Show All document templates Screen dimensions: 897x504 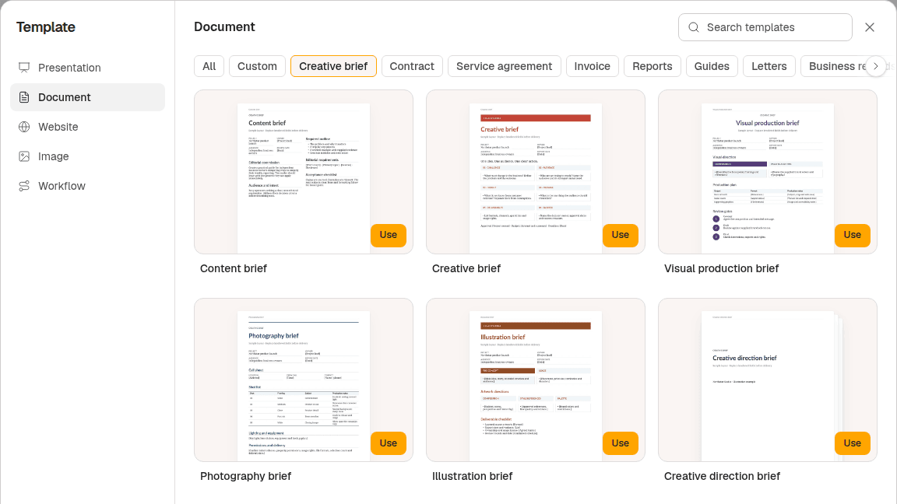[x=209, y=66]
